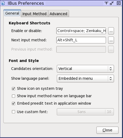This screenshot has height=138, width=123.
Task: Uncheck Embed preedit text in application window
Action: (14, 104)
